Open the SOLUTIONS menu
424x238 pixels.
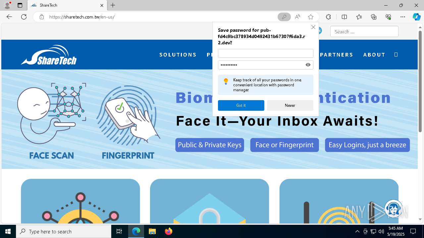pyautogui.click(x=178, y=55)
